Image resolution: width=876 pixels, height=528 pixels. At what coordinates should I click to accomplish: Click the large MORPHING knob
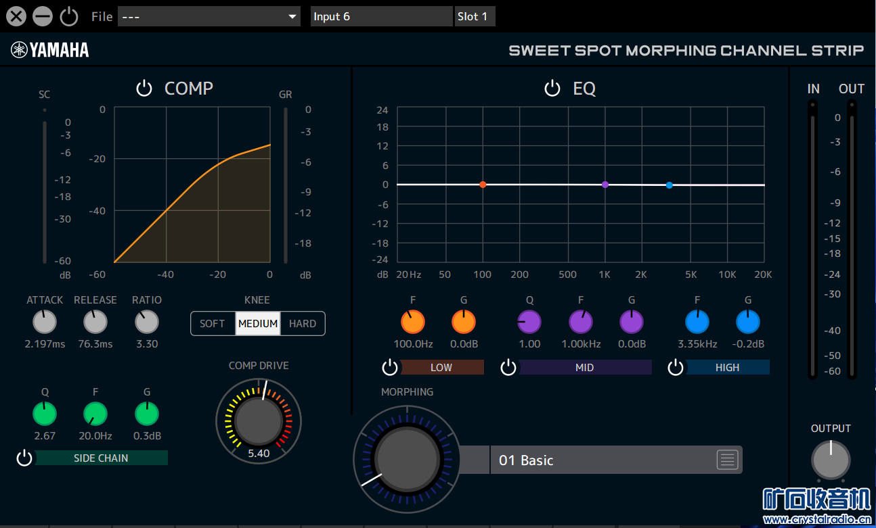click(x=407, y=459)
